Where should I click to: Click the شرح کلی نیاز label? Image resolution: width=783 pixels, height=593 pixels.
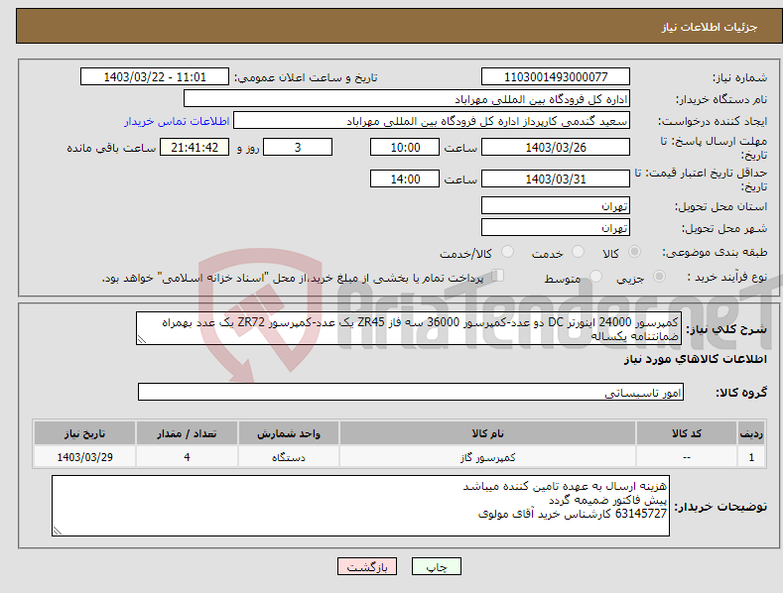[x=726, y=329]
